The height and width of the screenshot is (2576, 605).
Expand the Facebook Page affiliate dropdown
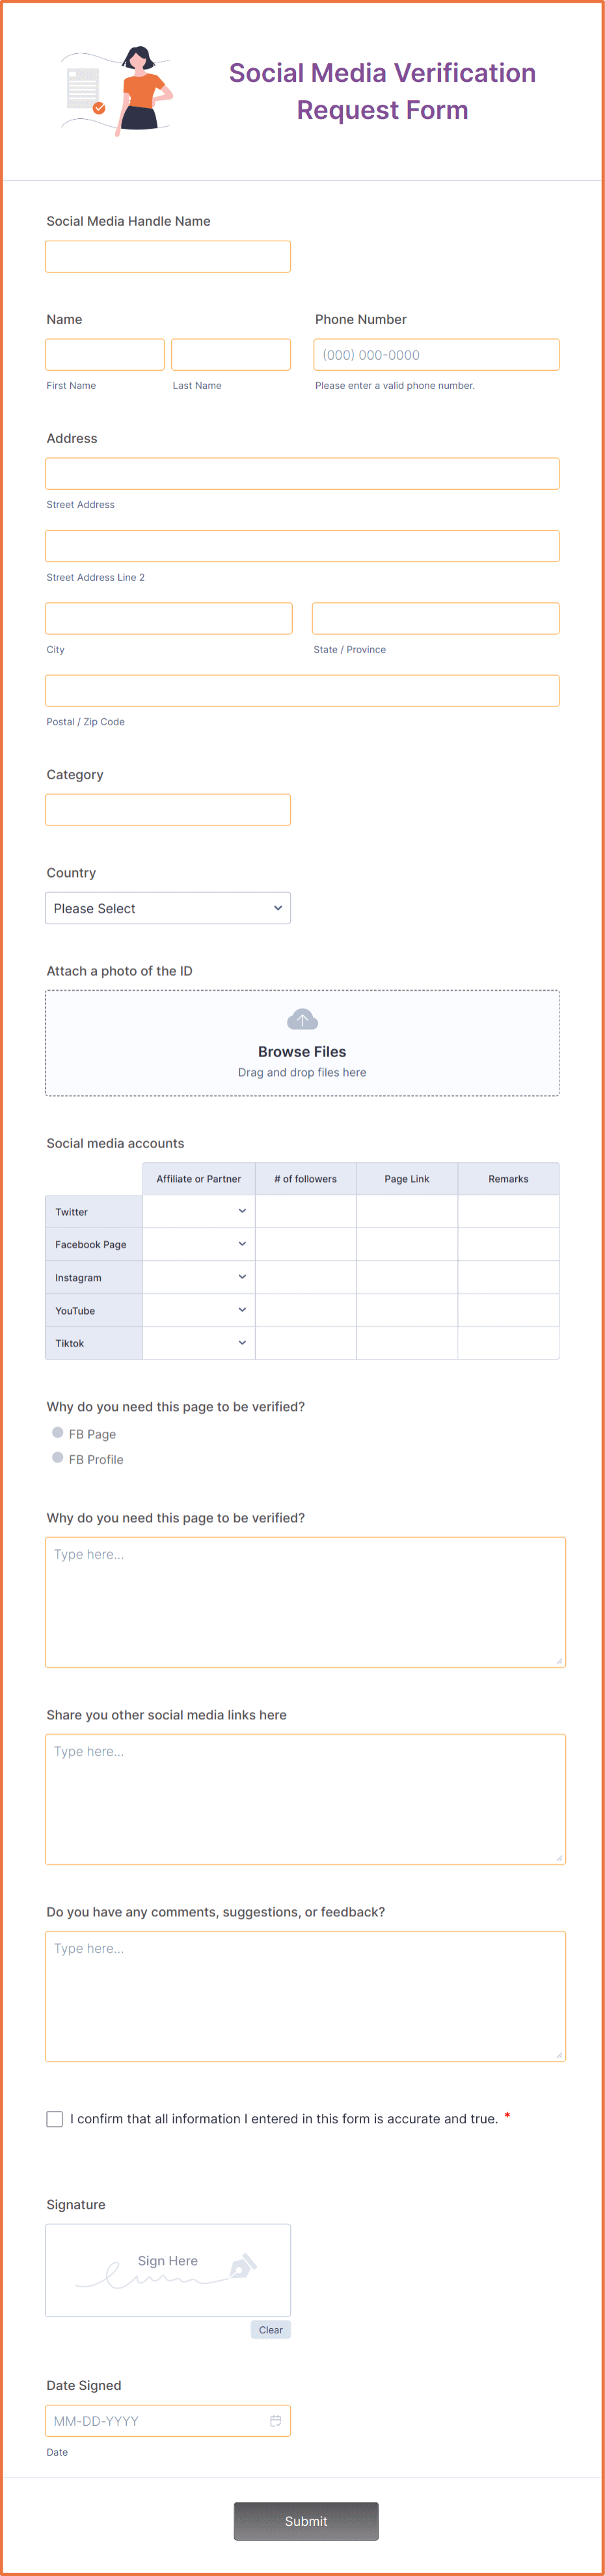tap(242, 1244)
